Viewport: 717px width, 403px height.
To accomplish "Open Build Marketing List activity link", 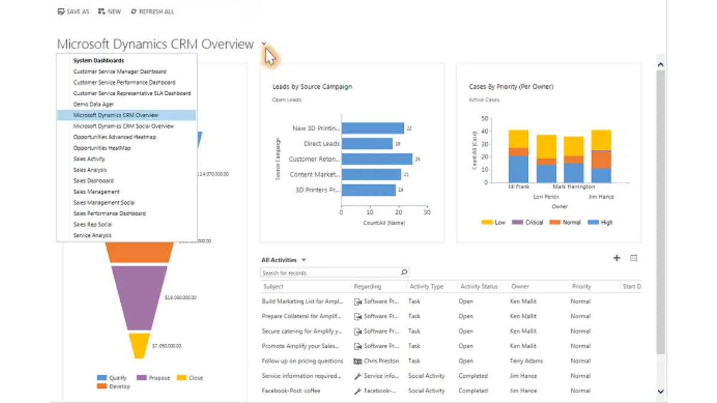I will pos(302,302).
